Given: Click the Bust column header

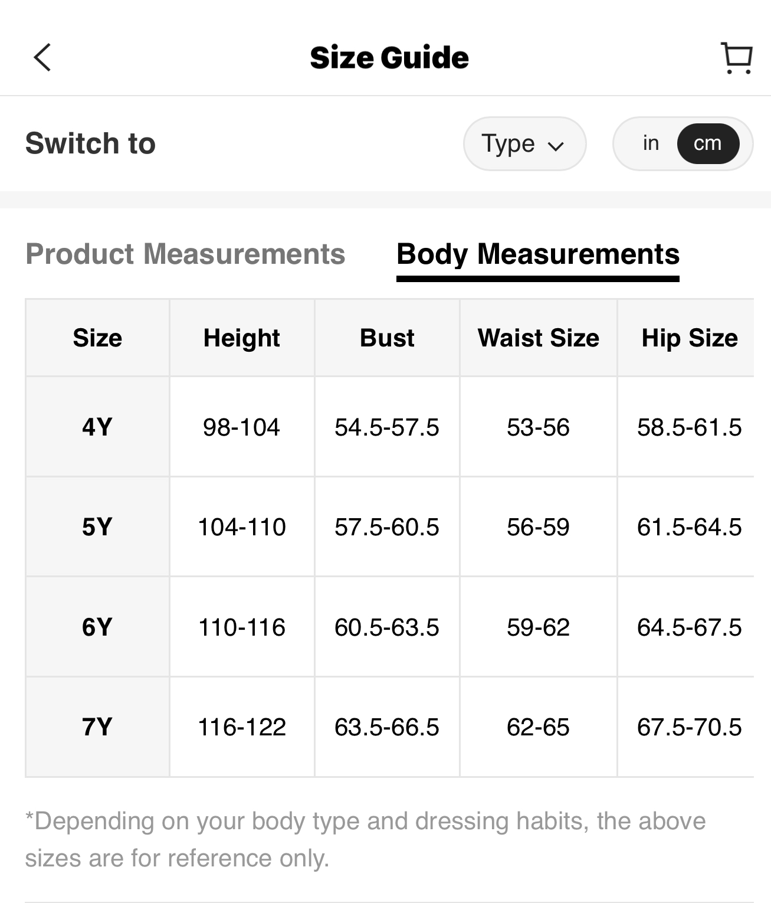Looking at the screenshot, I should tap(387, 338).
